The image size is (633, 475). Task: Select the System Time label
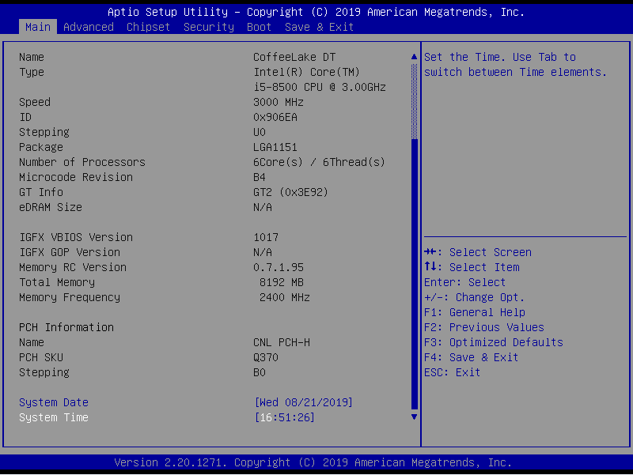[54, 417]
